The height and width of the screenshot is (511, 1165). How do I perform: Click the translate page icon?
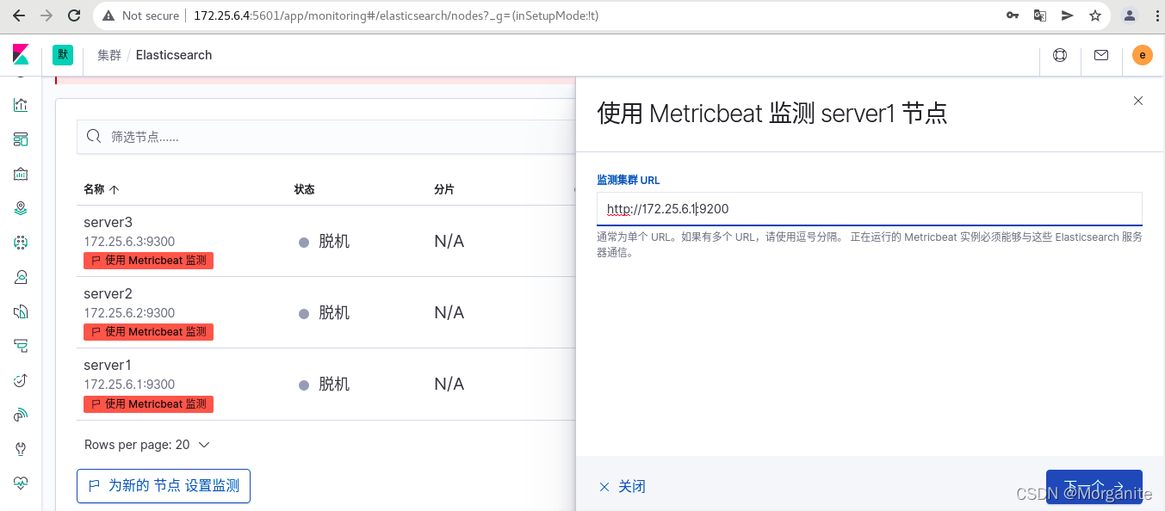[x=1040, y=15]
